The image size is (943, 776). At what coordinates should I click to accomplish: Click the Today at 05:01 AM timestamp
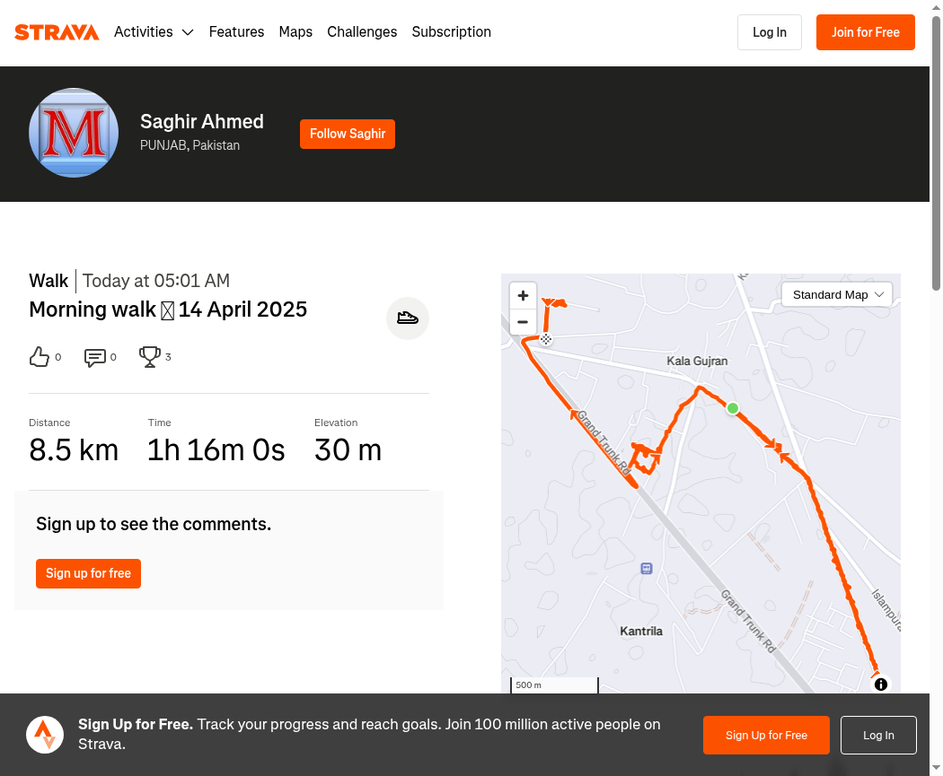click(x=156, y=281)
